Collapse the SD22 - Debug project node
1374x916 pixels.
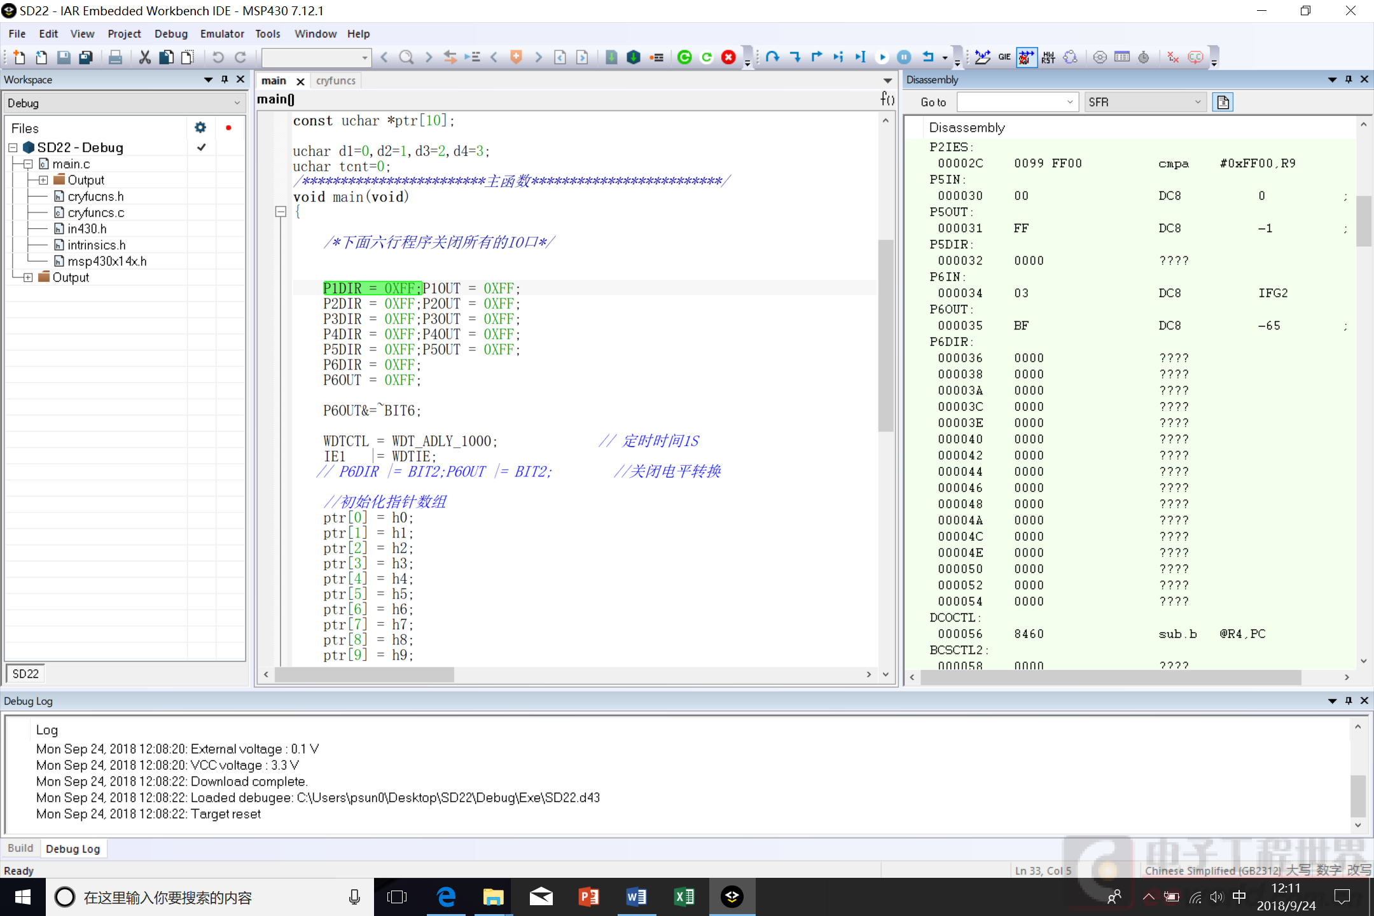[13, 148]
